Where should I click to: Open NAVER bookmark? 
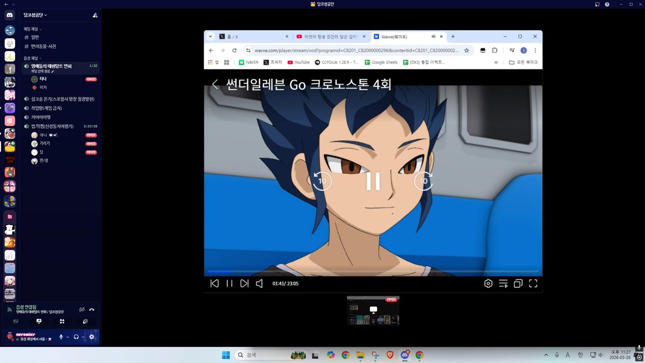point(248,62)
